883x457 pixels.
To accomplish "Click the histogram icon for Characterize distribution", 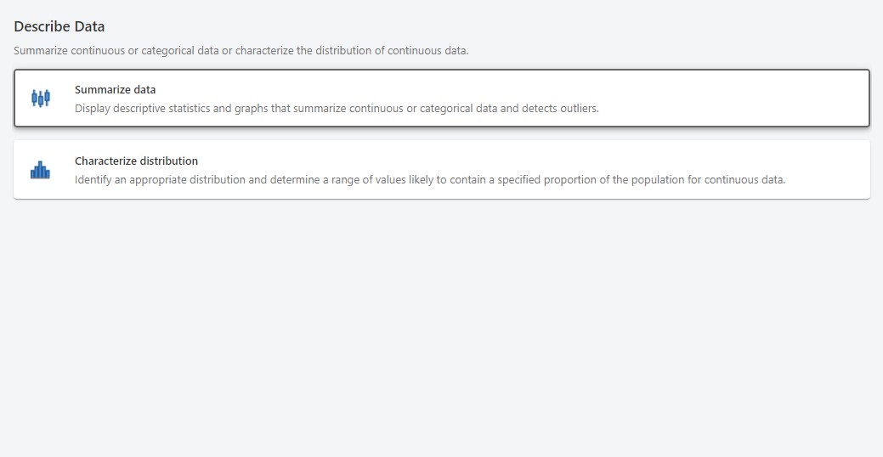I will pyautogui.click(x=40, y=170).
